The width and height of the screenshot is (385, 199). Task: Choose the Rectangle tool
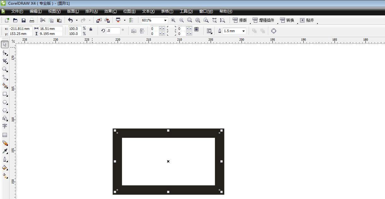5,94
